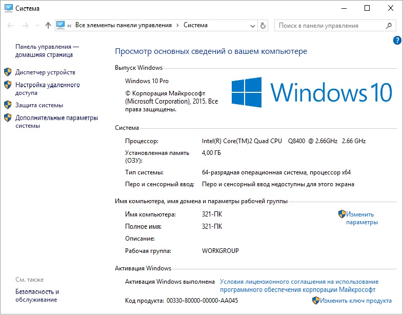Viewport: 403px width, 315px height.
Task: Click installed memory value 4,00 ГБ
Action: [211, 153]
